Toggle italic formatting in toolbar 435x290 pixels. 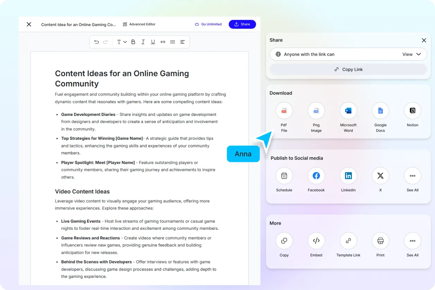(x=143, y=42)
